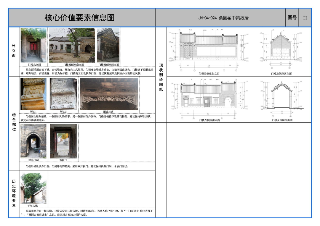Open the 墀头1 carving photo

pyautogui.click(x=33, y=94)
